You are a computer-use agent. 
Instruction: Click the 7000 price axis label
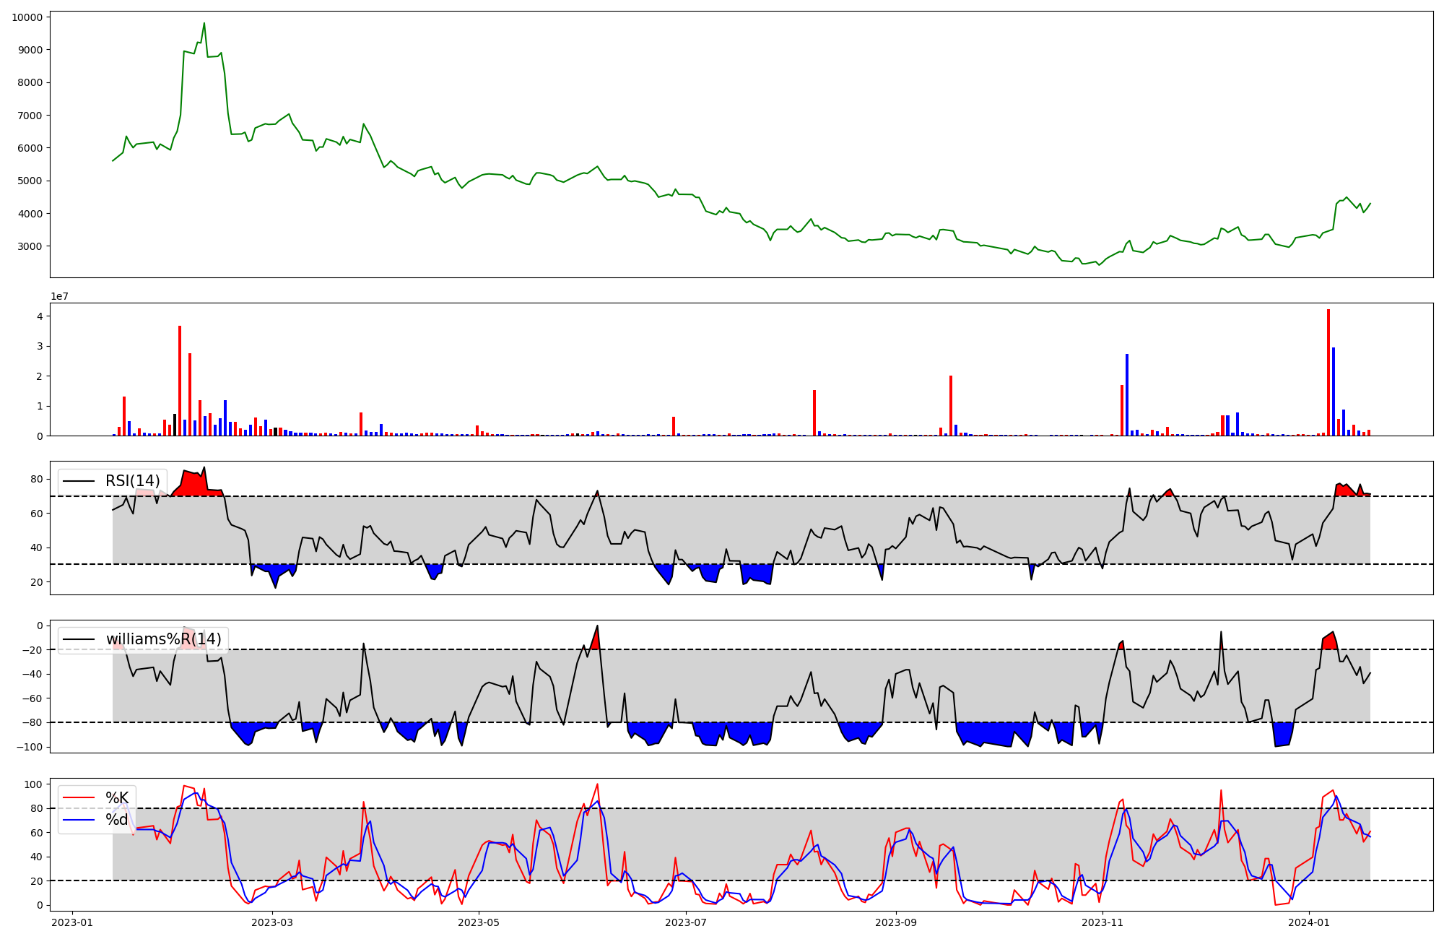[30, 116]
